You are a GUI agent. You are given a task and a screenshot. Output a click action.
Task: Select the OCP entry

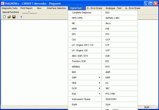(x=120, y=40)
